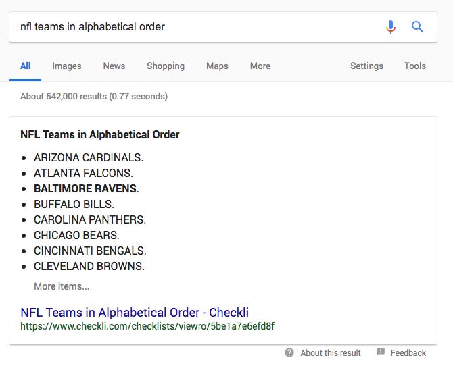
Task: Select the All results tab
Action: tap(26, 66)
